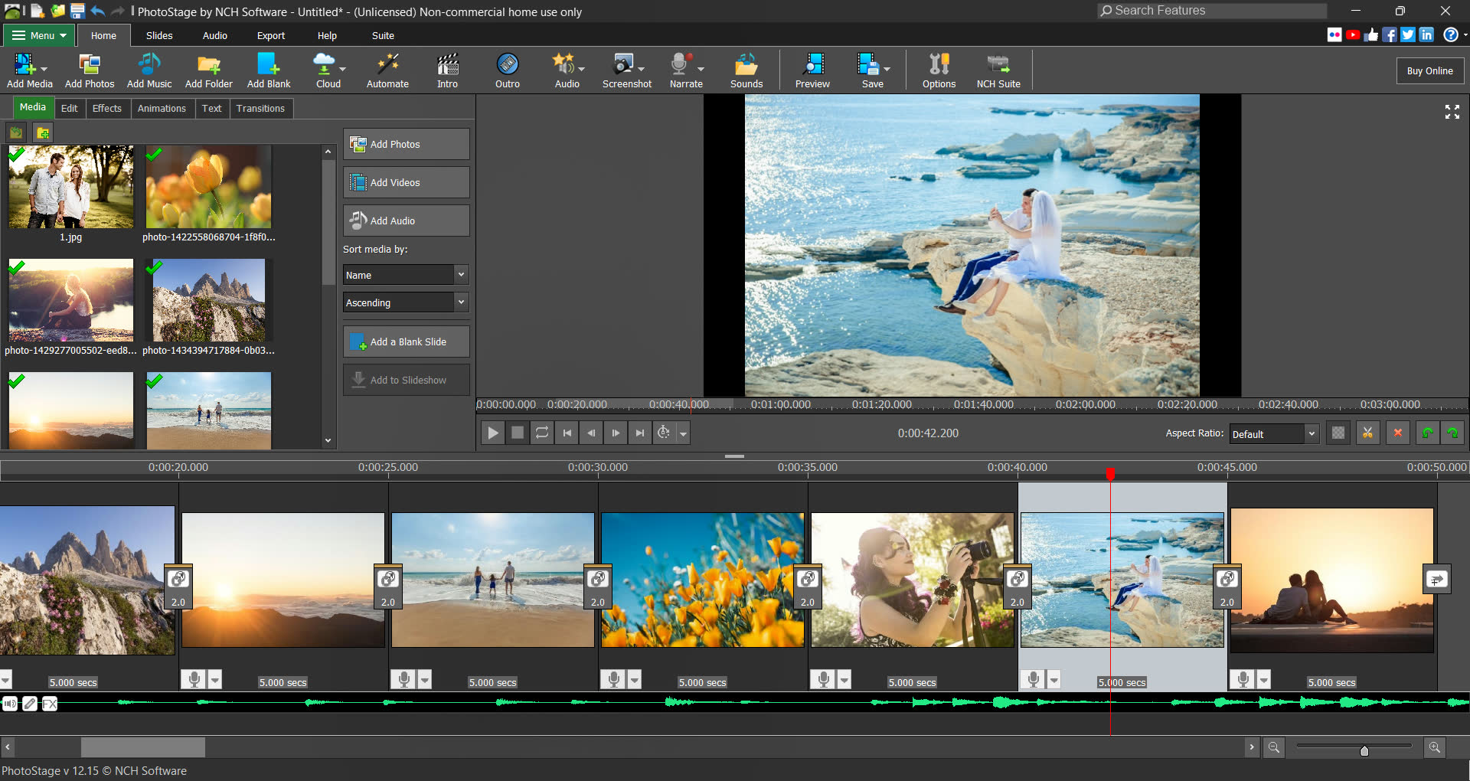Click the Preview toolbar icon

[x=812, y=70]
